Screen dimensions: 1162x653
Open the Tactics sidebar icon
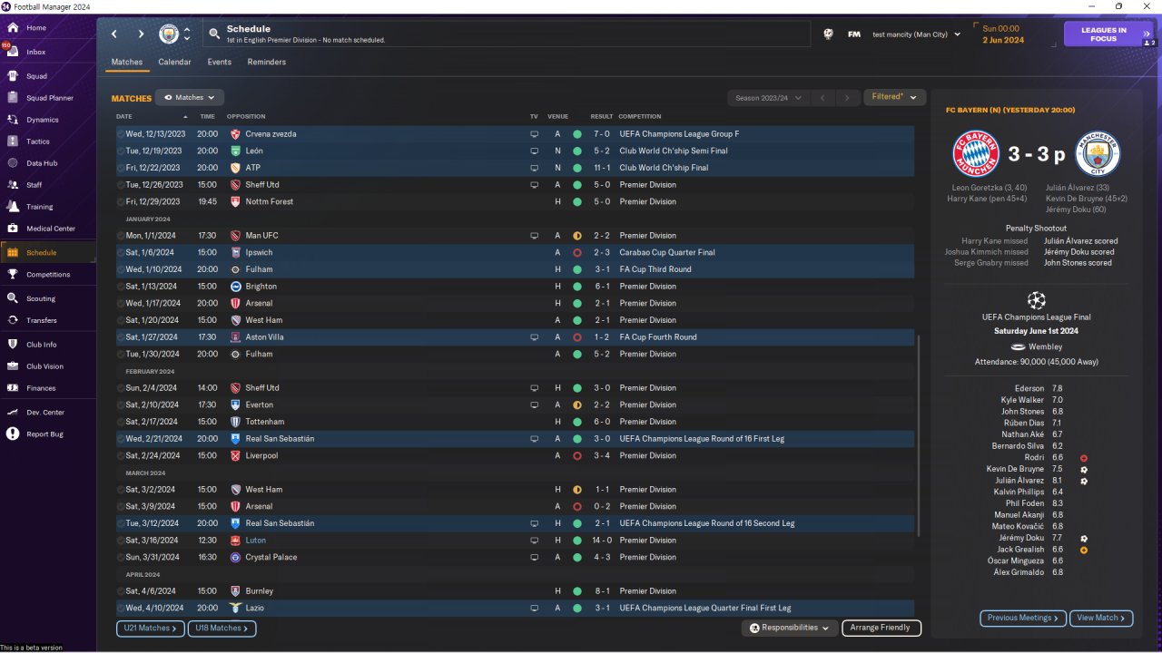(13, 141)
